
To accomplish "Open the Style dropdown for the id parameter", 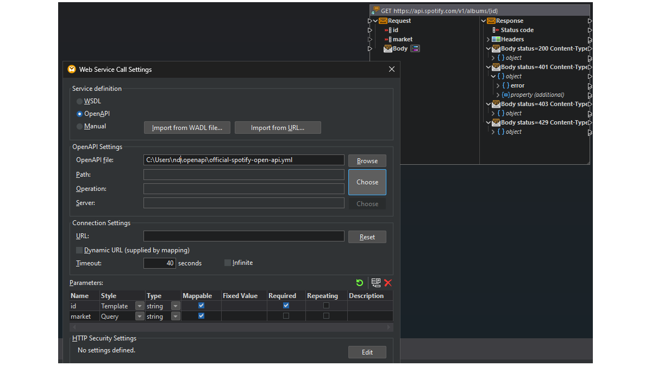I will [140, 306].
